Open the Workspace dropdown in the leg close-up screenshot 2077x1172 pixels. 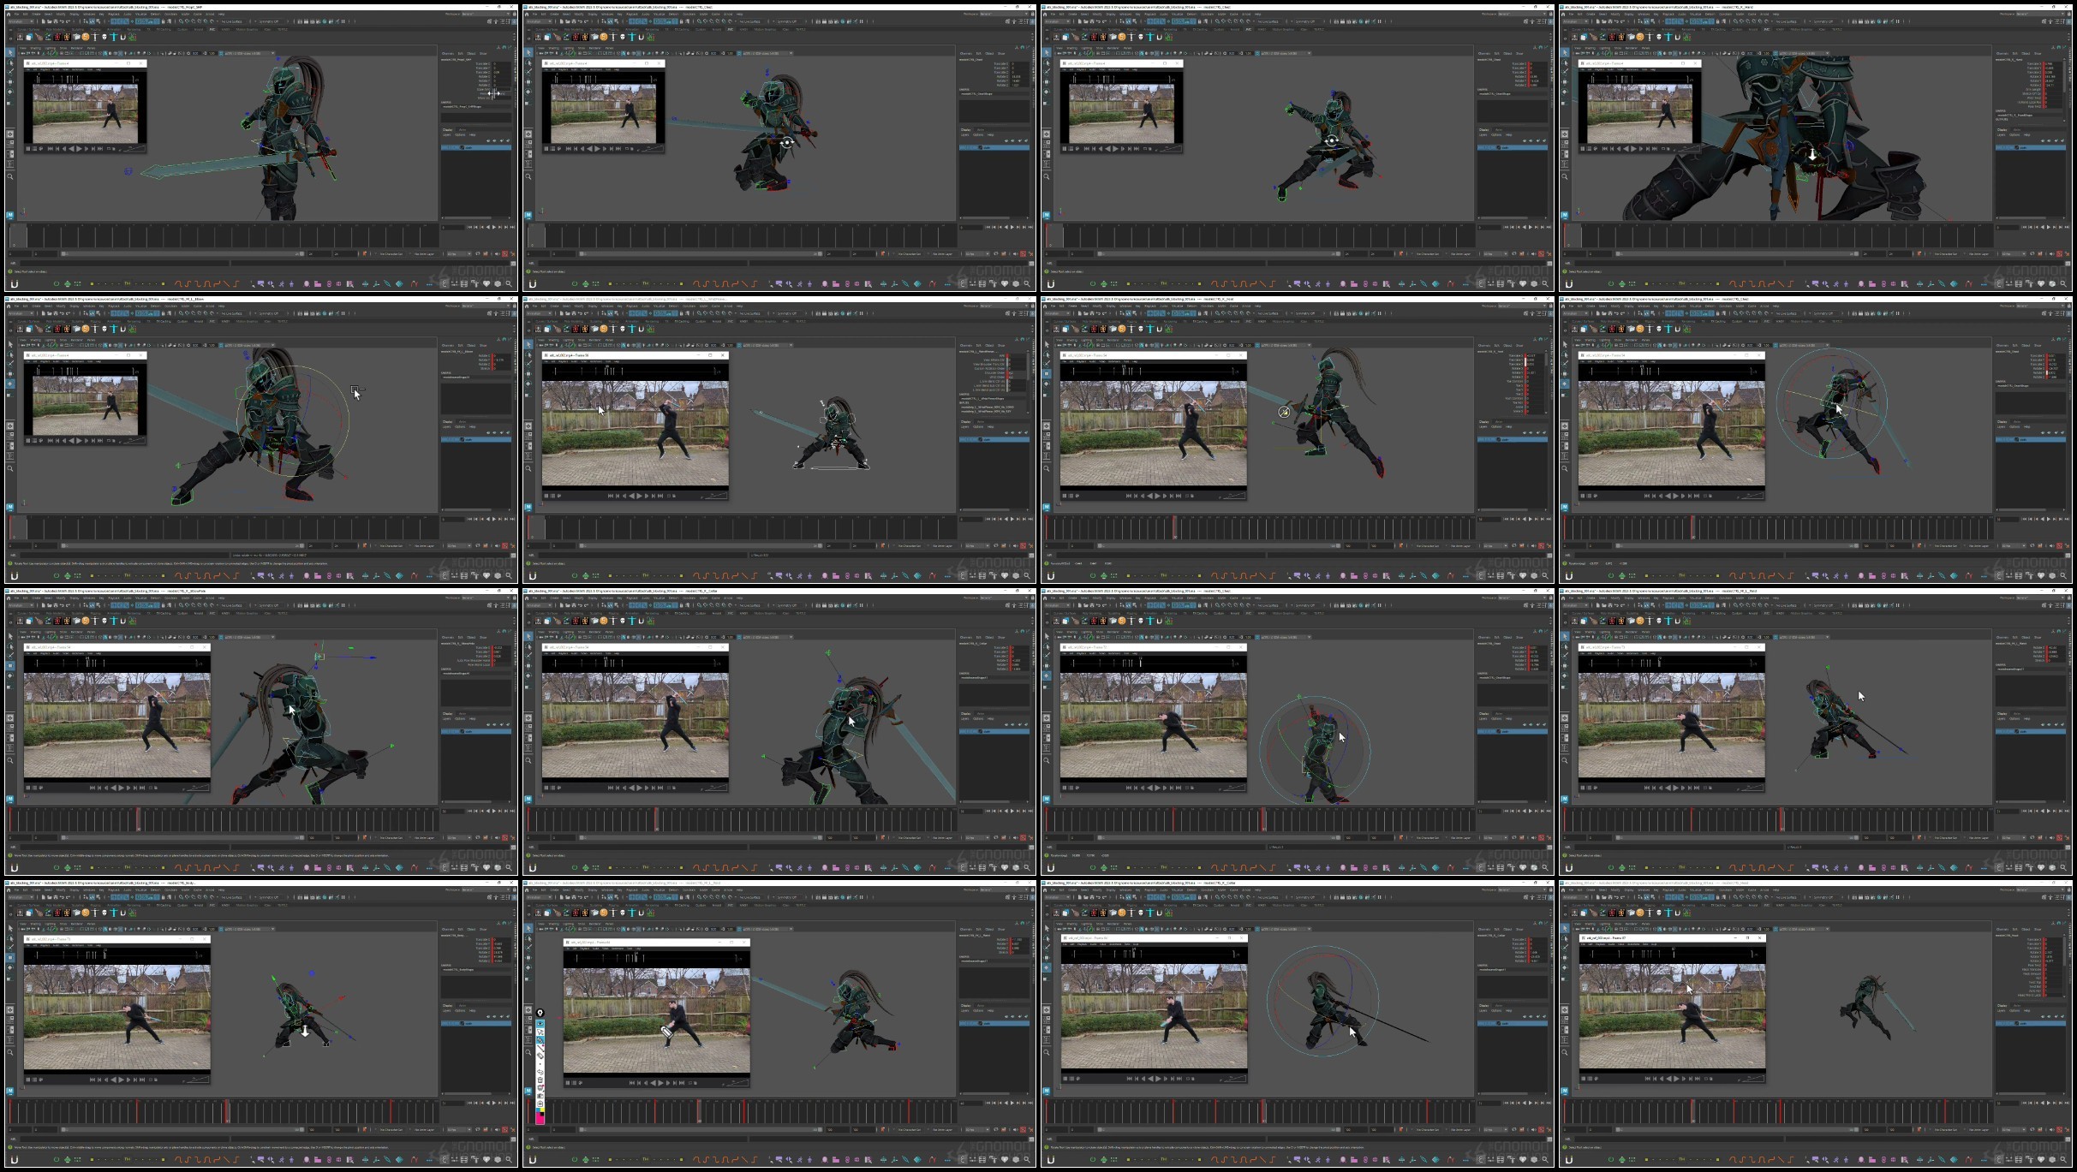pyautogui.click(x=2039, y=14)
